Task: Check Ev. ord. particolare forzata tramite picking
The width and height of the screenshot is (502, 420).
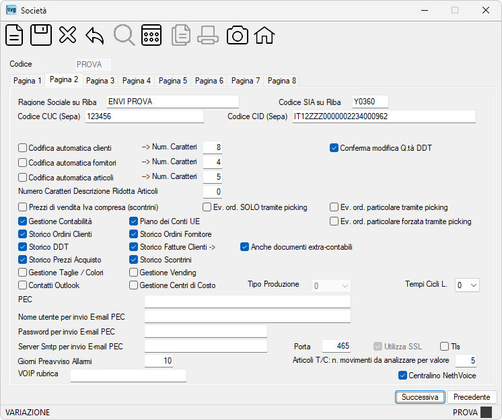Action: point(334,221)
